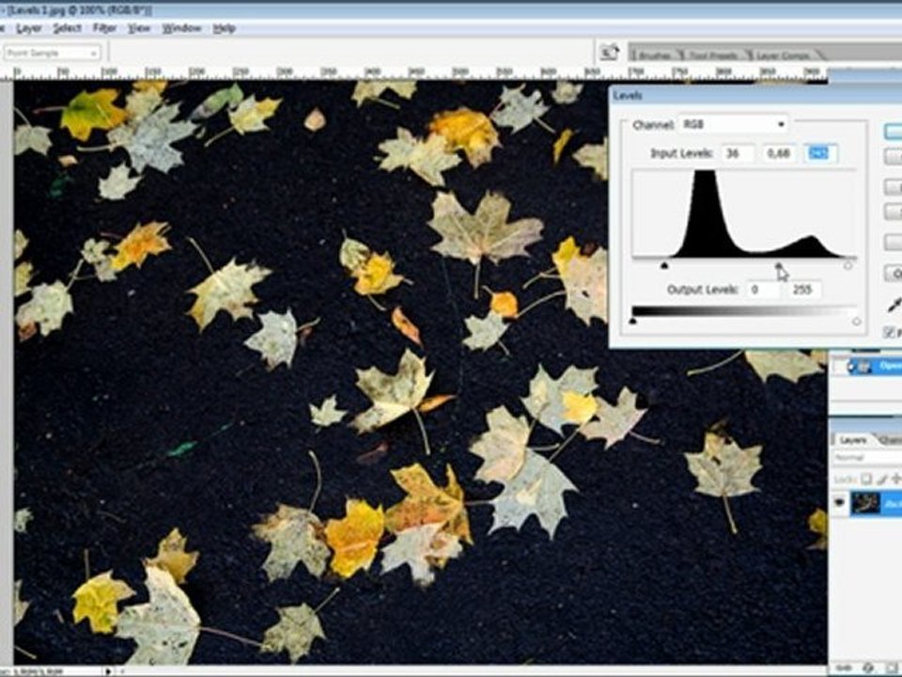The image size is (902, 677).
Task: Click the OK button in Levels dialog
Action: tap(894, 132)
